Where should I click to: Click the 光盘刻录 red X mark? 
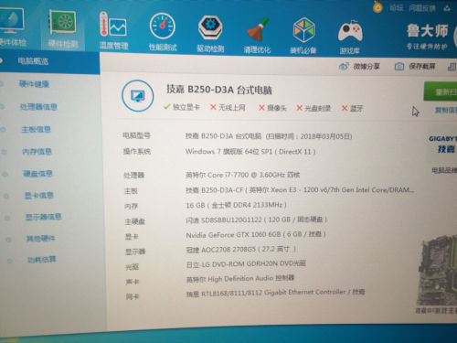click(x=300, y=108)
